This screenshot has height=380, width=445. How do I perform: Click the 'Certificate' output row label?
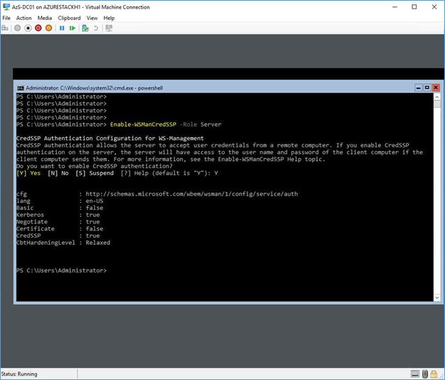click(x=36, y=228)
